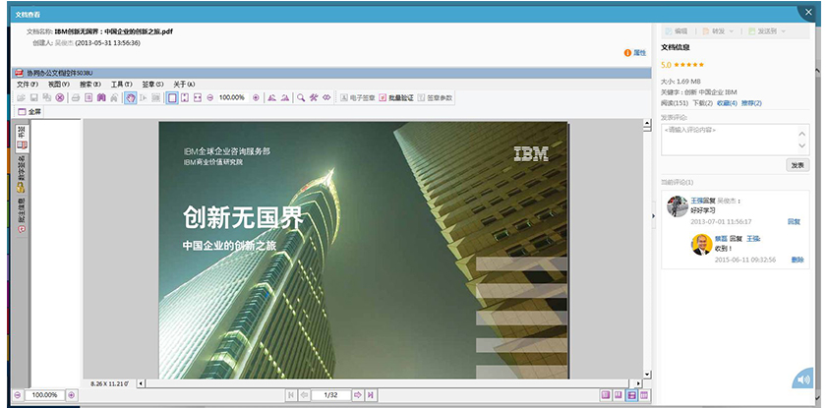The height and width of the screenshot is (408, 828).
Task: Go to previous page arrow
Action: click(304, 395)
